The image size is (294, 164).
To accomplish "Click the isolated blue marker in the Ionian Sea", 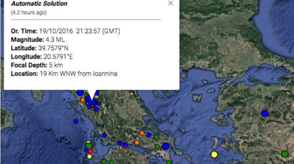I will click(x=76, y=121).
